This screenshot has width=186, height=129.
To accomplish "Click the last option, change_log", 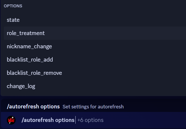I will (x=21, y=86).
